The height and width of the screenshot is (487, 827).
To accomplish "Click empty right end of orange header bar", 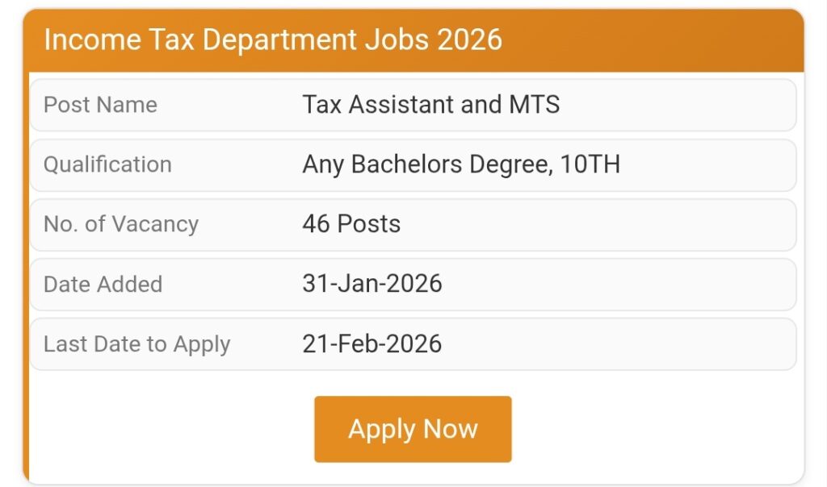I will point(686,40).
